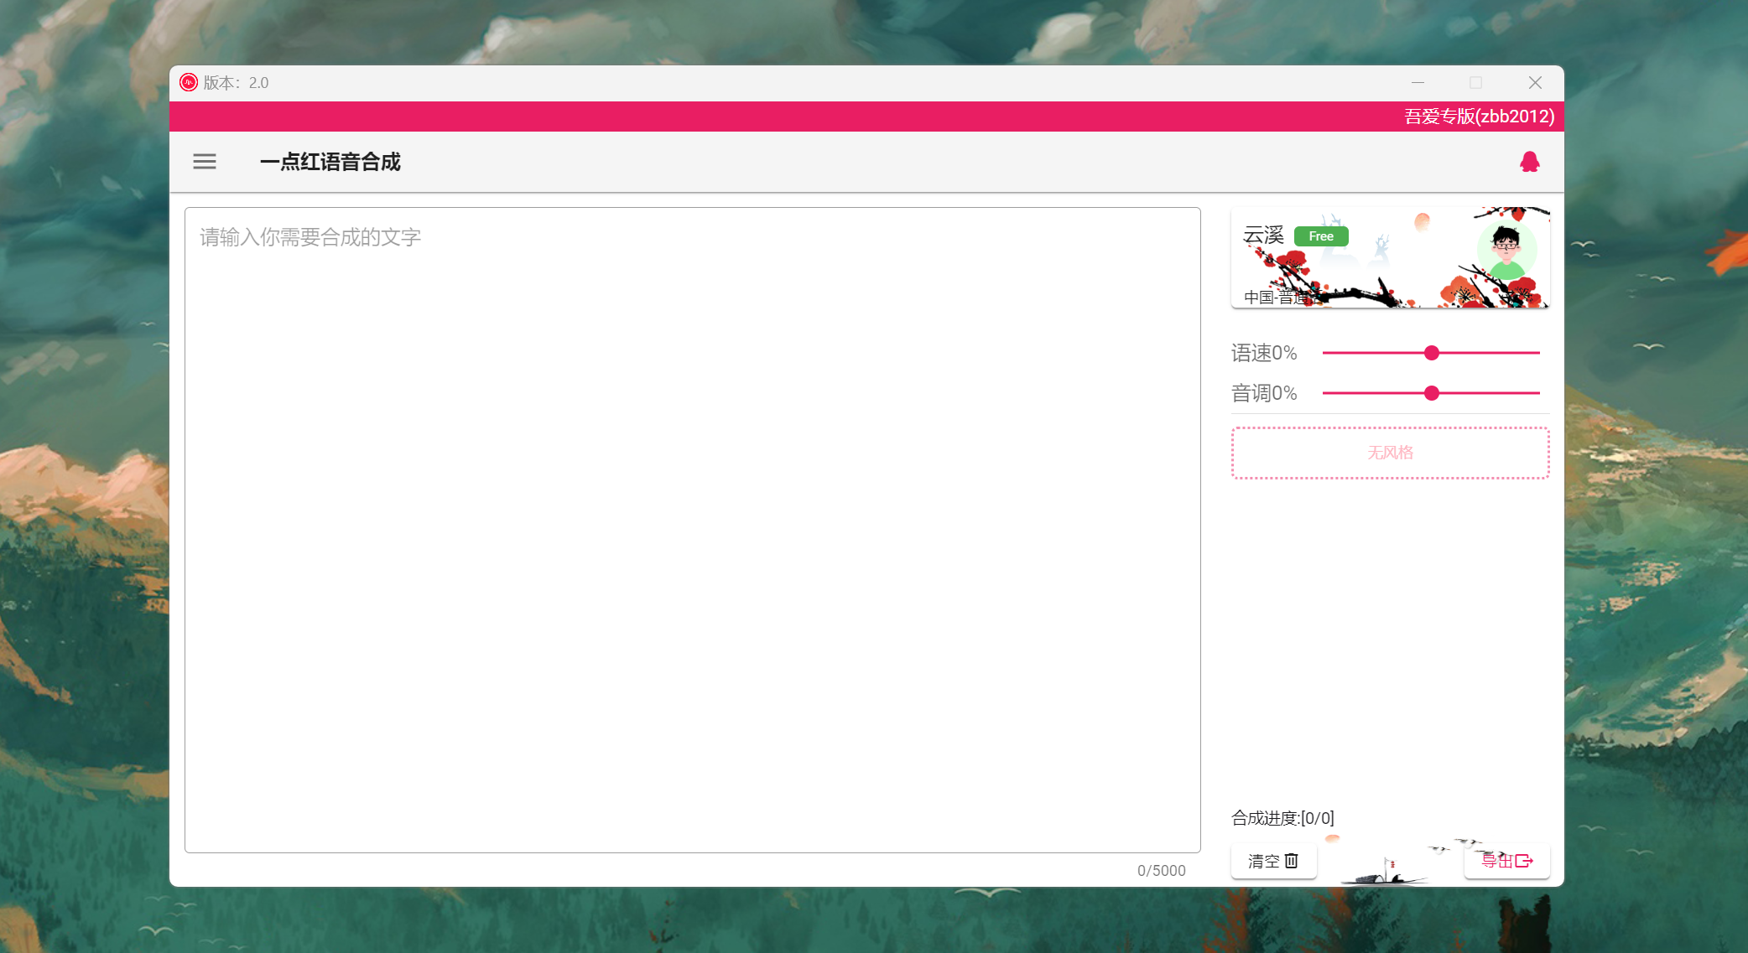Focus the text synthesis input area
The image size is (1748, 953).
692,530
